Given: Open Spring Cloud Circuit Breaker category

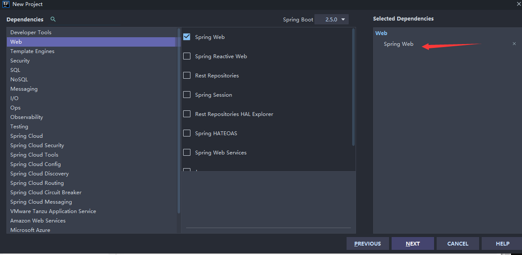Looking at the screenshot, I should click(91, 193).
